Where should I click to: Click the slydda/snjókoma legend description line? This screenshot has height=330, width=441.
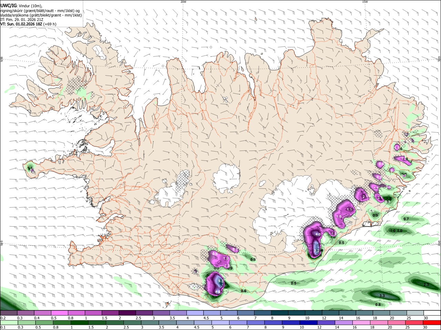(41, 15)
